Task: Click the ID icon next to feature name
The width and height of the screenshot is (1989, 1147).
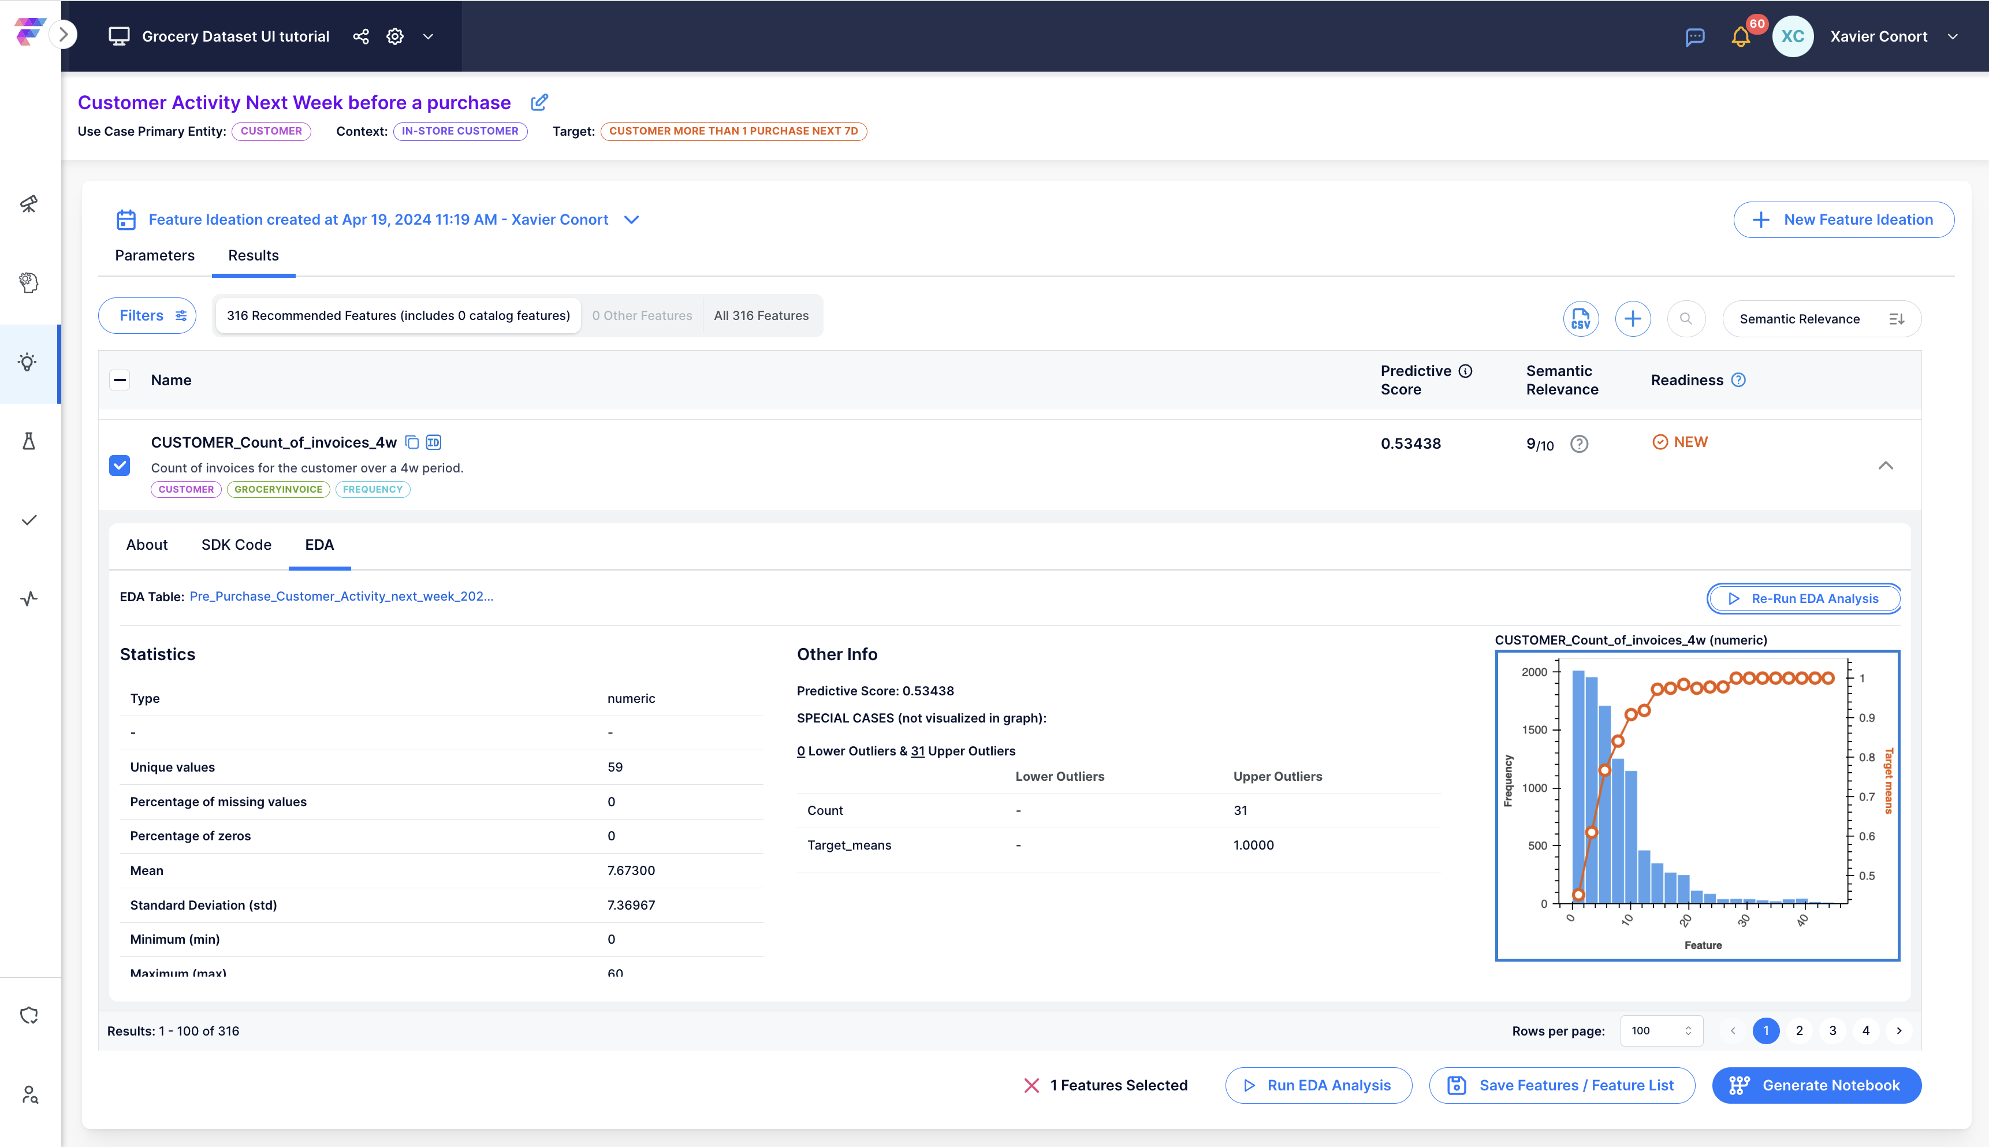Action: [x=433, y=442]
